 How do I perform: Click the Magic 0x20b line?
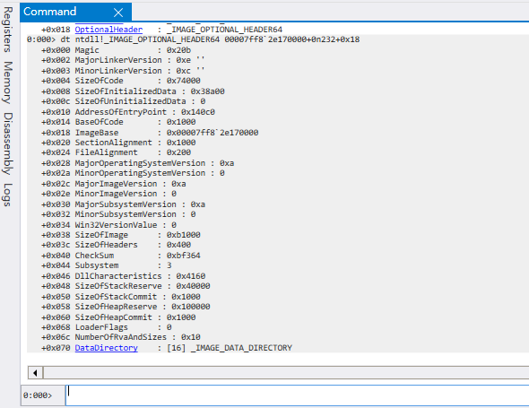116,50
